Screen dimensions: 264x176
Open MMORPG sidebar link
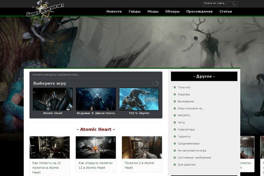(184, 116)
